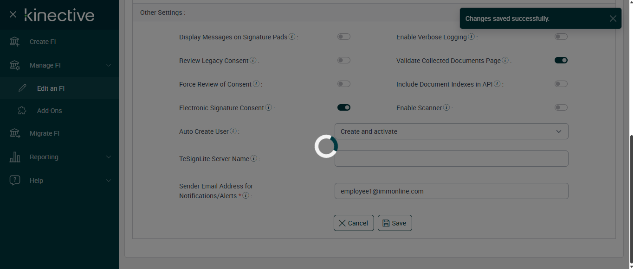Toggle Display Messages on Signature Pads switch
The image size is (634, 269).
(344, 37)
